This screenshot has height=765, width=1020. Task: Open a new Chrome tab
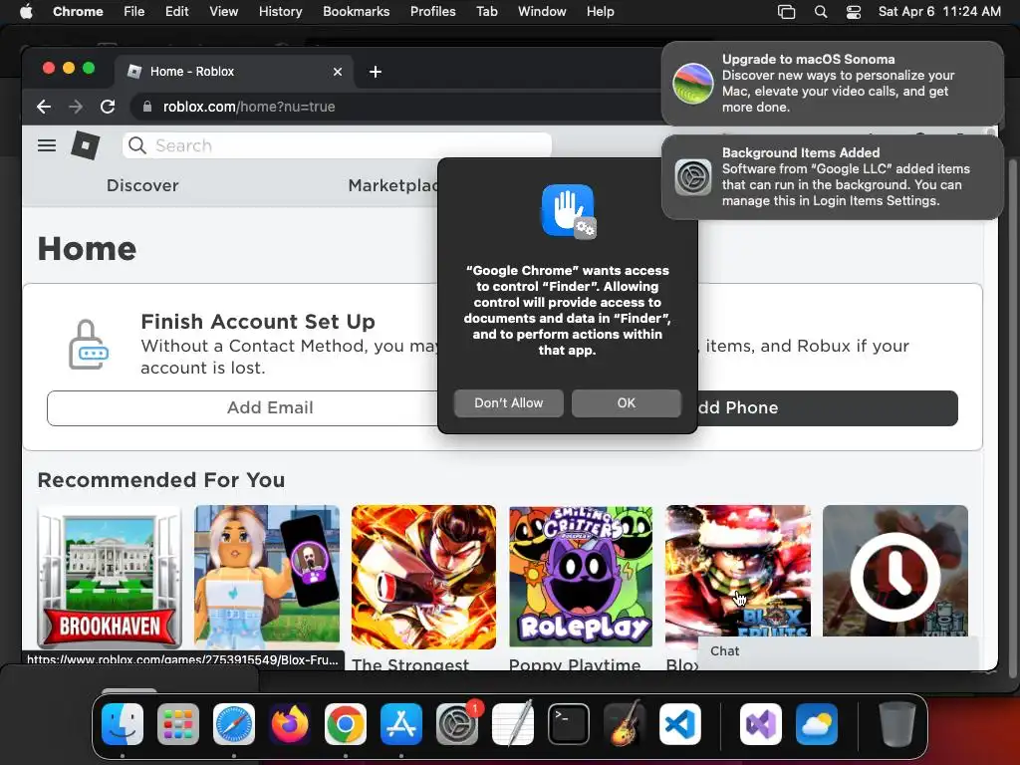[376, 72]
